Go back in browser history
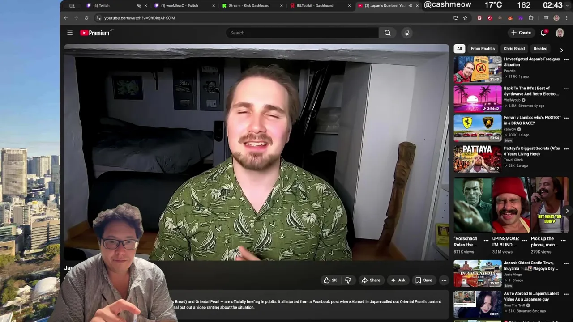This screenshot has width=573, height=322. tap(66, 18)
